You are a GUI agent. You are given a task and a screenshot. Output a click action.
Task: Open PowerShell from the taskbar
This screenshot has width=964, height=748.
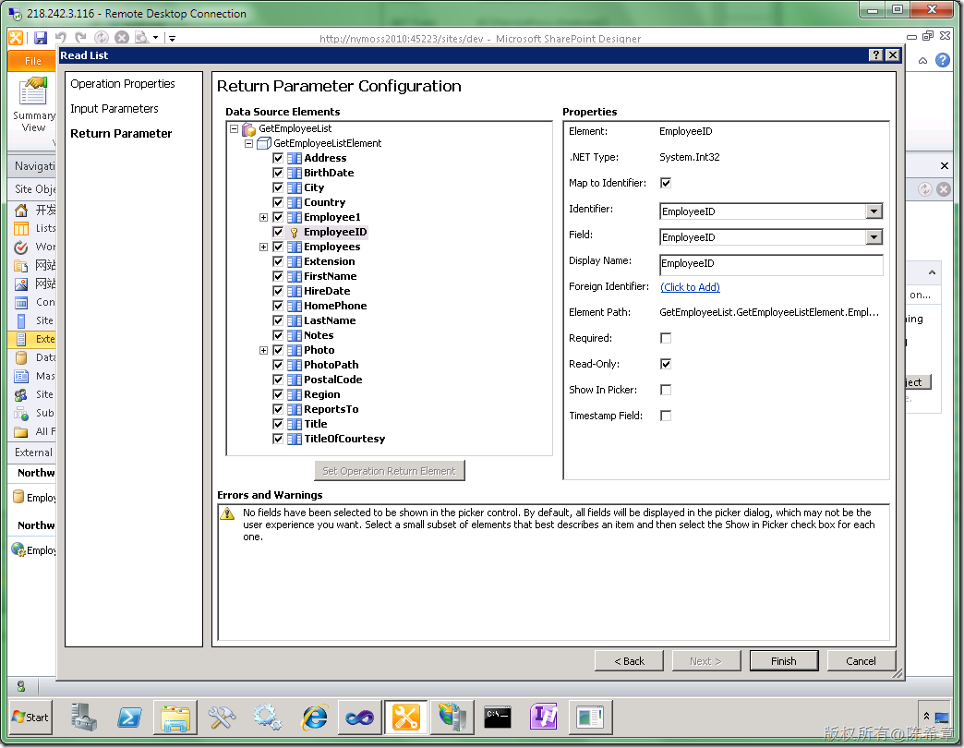pyautogui.click(x=129, y=718)
